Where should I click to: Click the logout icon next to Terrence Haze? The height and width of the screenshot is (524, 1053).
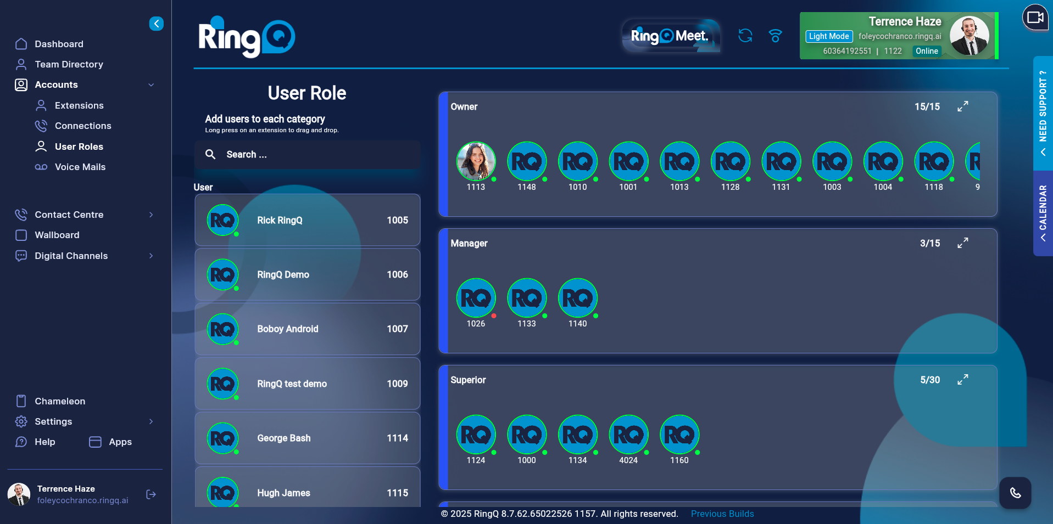(151, 494)
